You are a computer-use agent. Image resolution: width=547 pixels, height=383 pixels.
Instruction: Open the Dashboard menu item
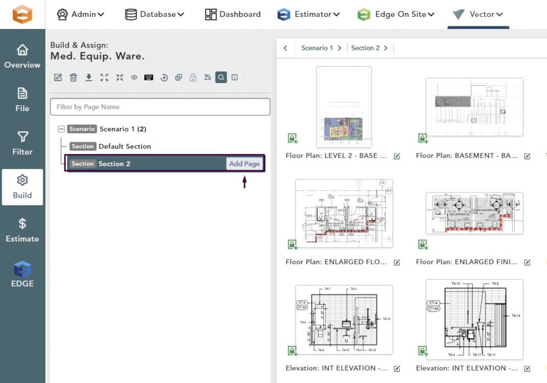232,14
